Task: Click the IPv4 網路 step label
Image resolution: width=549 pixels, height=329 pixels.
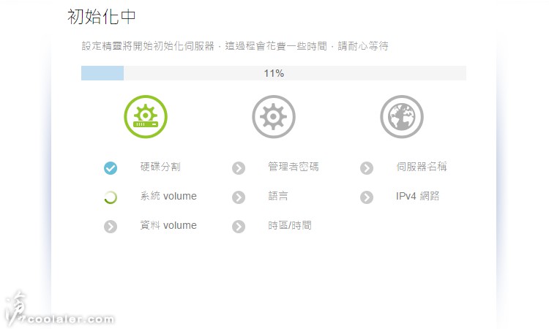Action: coord(418,196)
